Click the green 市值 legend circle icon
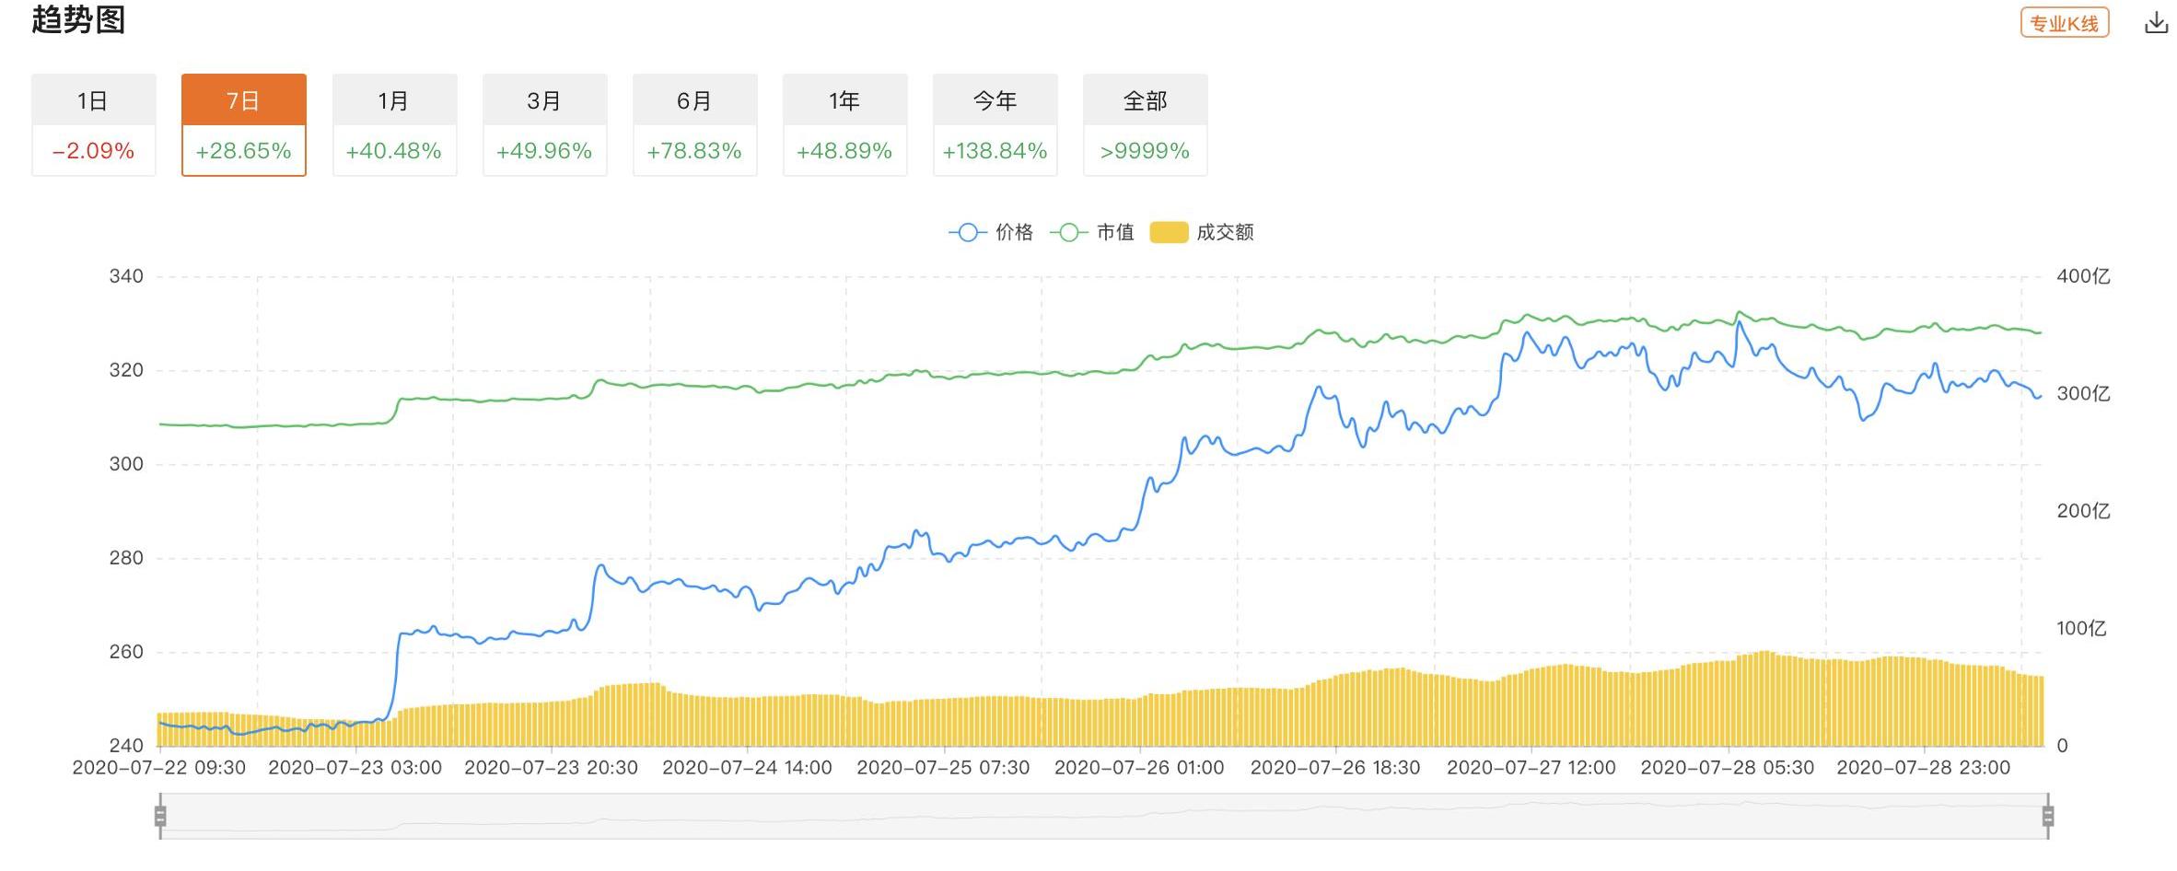This screenshot has height=871, width=2177. point(1069,233)
